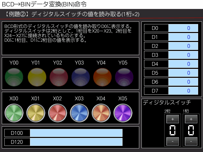Image resolution: width=203 pixels, height=152 pixels.
Task: Click the yellow Y01 lamp
Action: (x=37, y=77)
